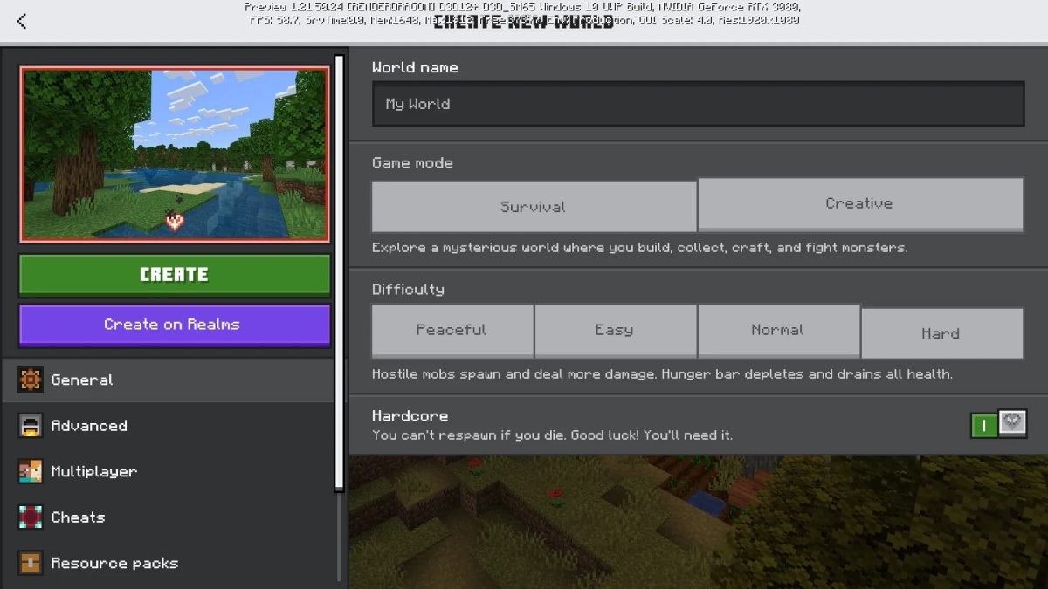Screen dimensions: 1048x589
Task: Set difficulty to Easy
Action: [615, 330]
